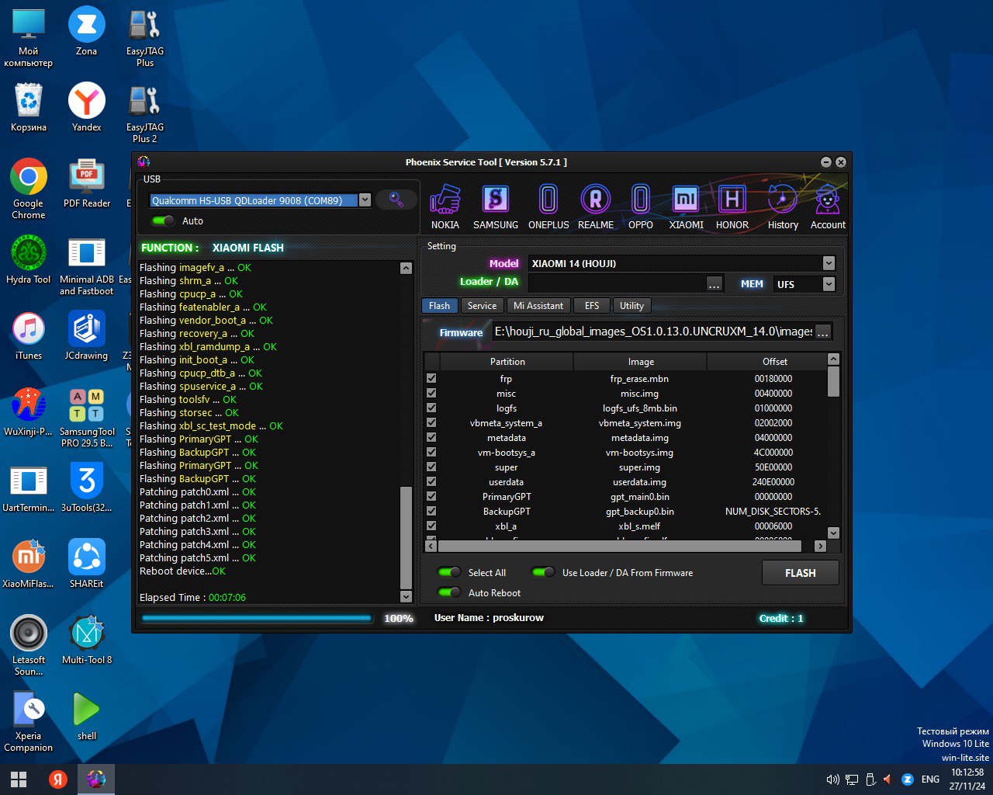Toggle the Auto USB detection switch
This screenshot has width=993, height=795.
pos(163,220)
